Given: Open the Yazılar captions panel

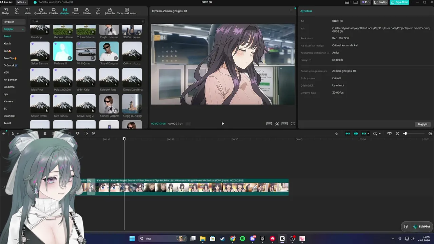Looking at the screenshot, I should [76, 11].
